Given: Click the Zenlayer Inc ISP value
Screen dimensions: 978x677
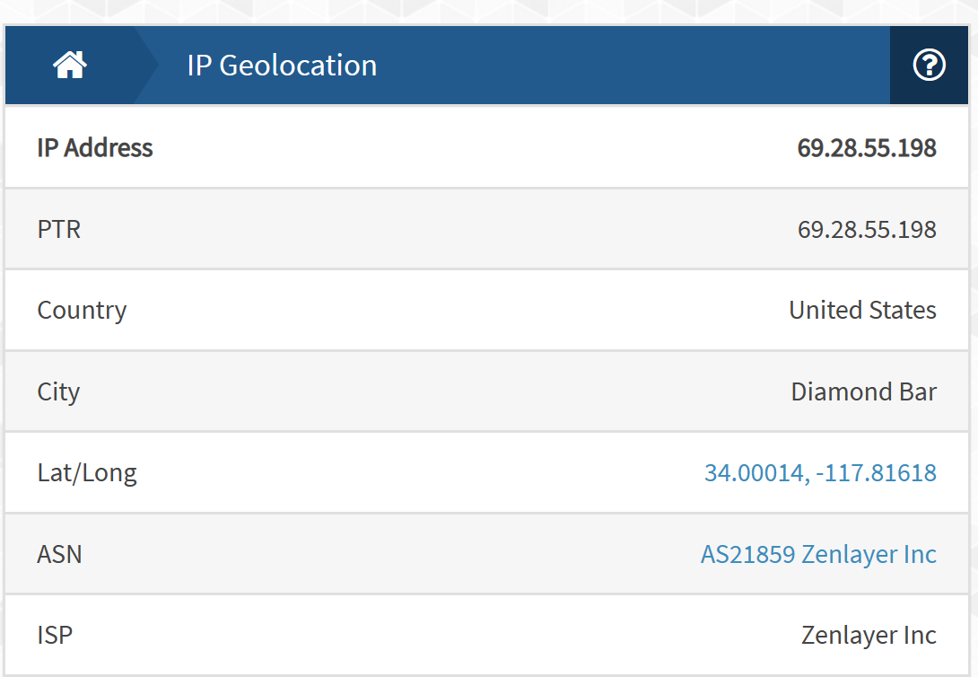Looking at the screenshot, I should (869, 635).
